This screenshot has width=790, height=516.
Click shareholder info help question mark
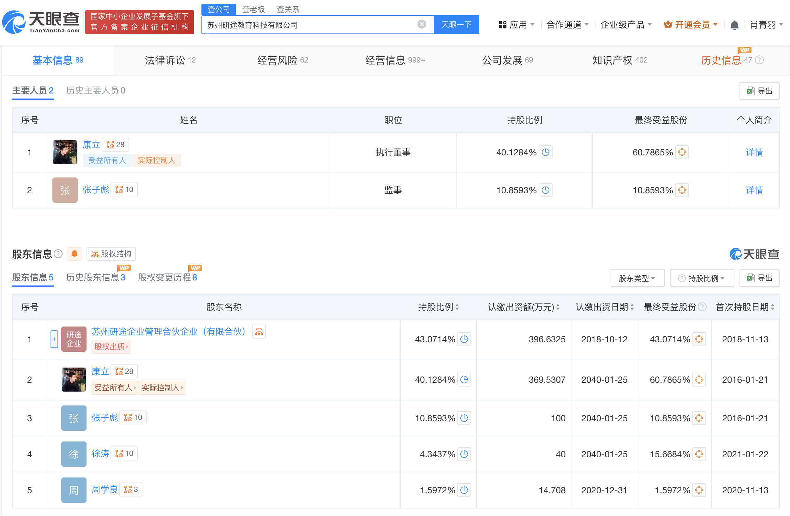tap(58, 254)
